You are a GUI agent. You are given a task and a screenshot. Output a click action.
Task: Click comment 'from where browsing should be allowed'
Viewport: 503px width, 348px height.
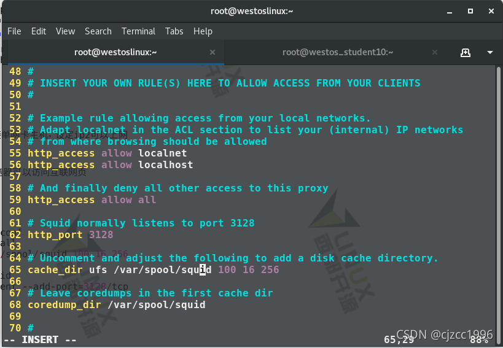pyautogui.click(x=147, y=141)
